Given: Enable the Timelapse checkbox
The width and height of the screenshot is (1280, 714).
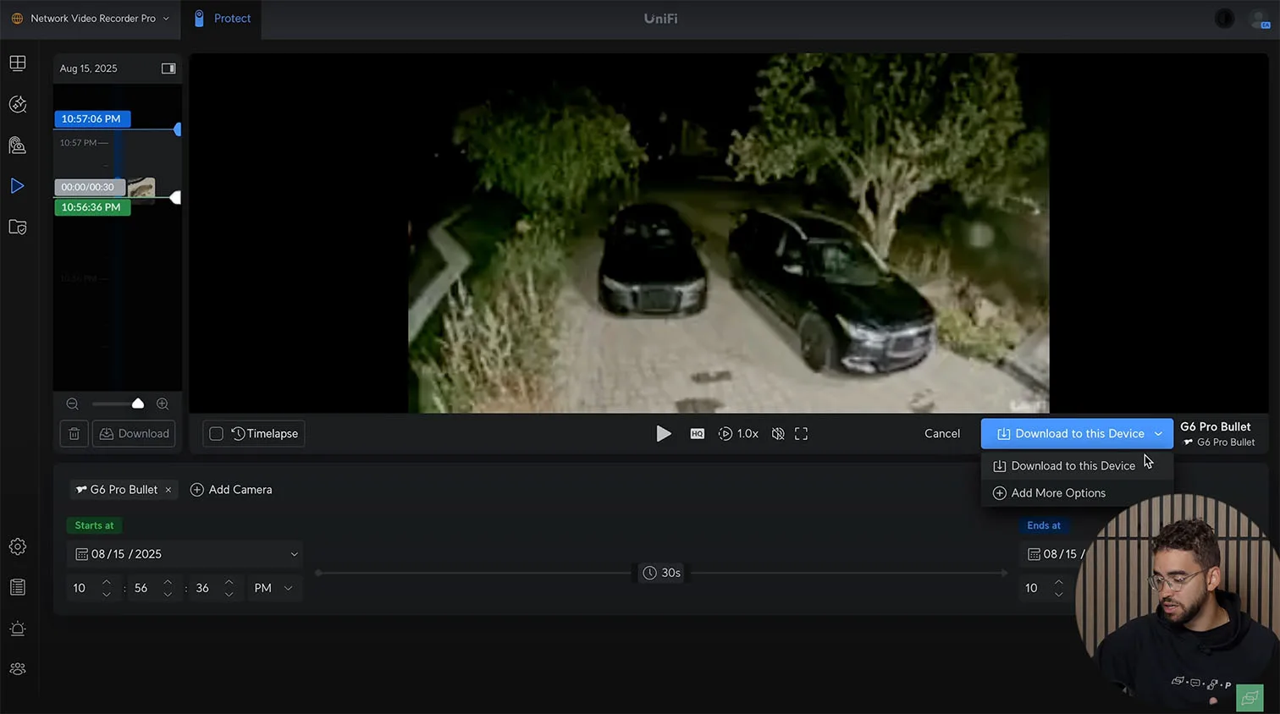Looking at the screenshot, I should pos(217,434).
